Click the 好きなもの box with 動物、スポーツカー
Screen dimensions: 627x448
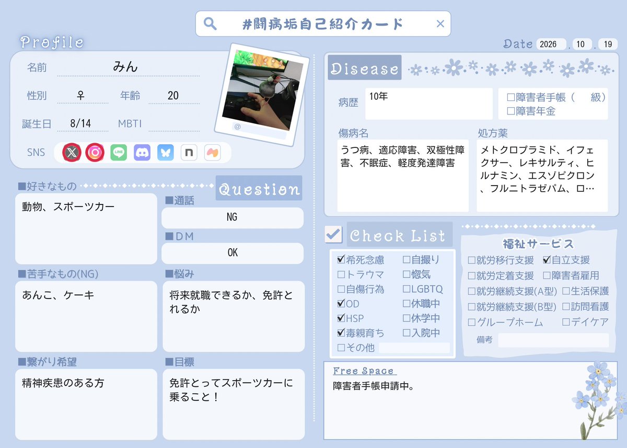(86, 229)
